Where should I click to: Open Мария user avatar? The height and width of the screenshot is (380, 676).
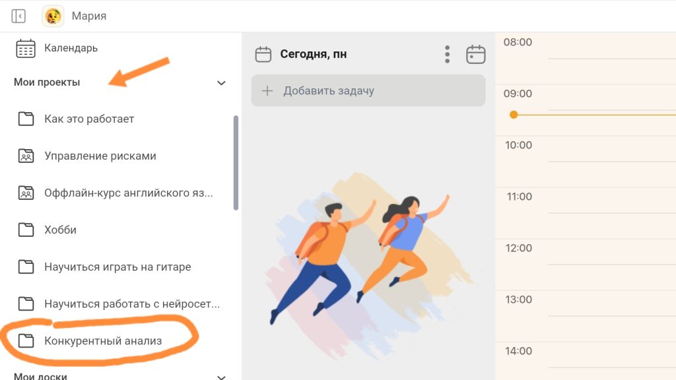[x=53, y=16]
